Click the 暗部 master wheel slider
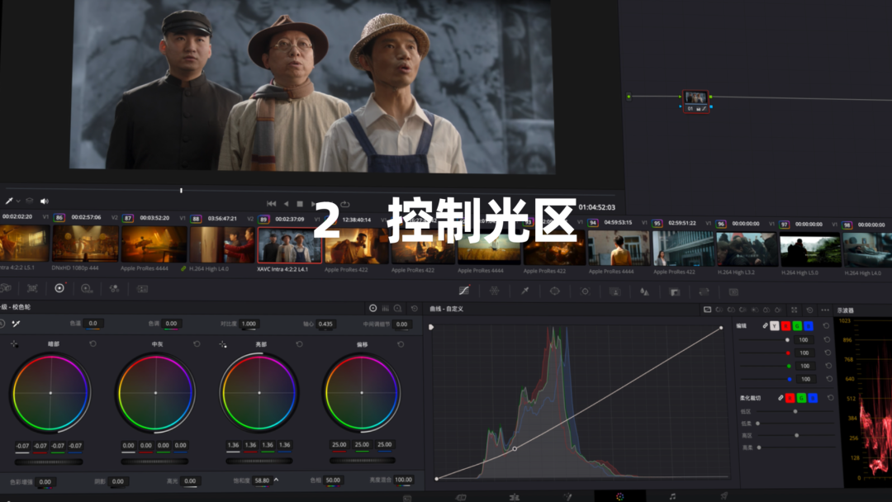The height and width of the screenshot is (502, 892). coord(50,461)
